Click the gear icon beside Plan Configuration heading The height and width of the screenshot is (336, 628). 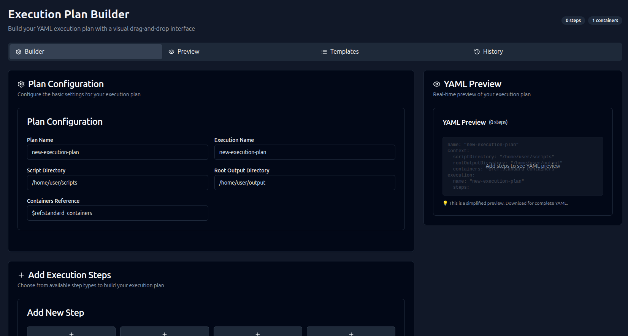point(21,84)
